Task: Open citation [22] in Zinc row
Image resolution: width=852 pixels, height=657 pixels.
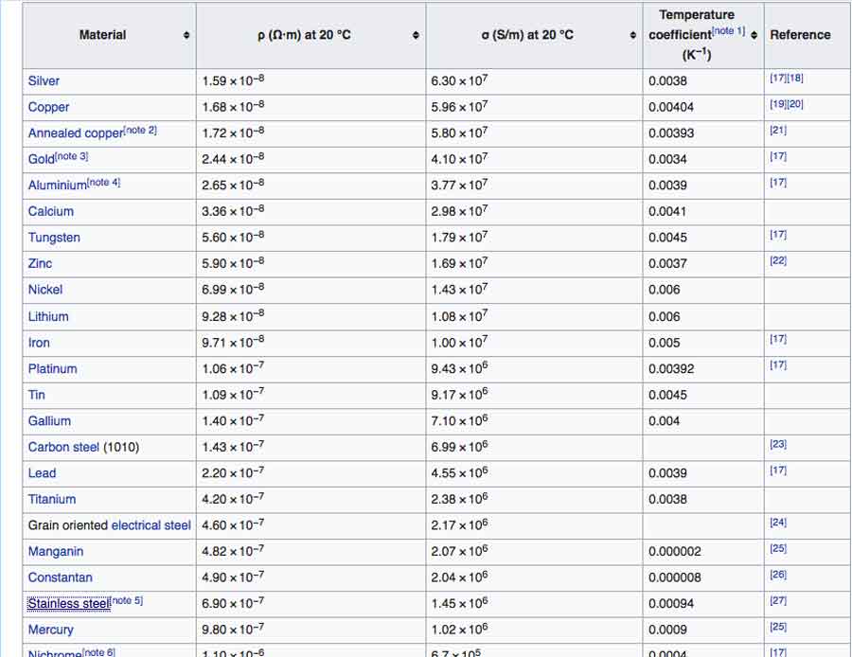Action: click(778, 261)
